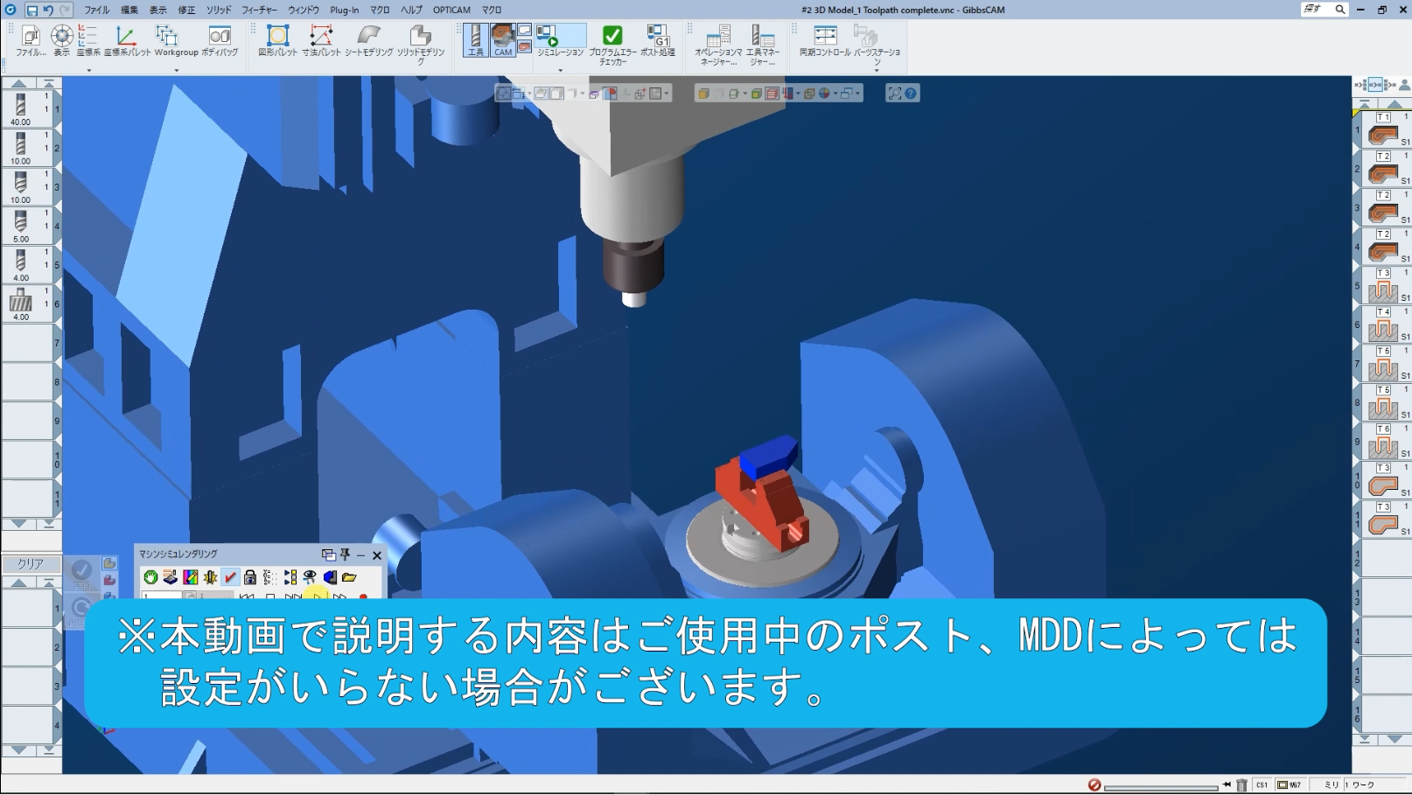Click the progress bar in status bar
Viewport: 1412px width, 795px height.
(x=1161, y=787)
